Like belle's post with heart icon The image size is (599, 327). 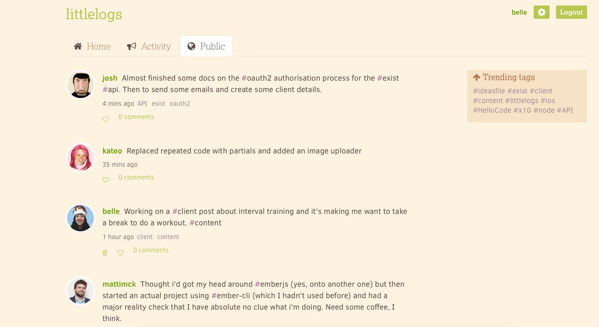(x=120, y=253)
